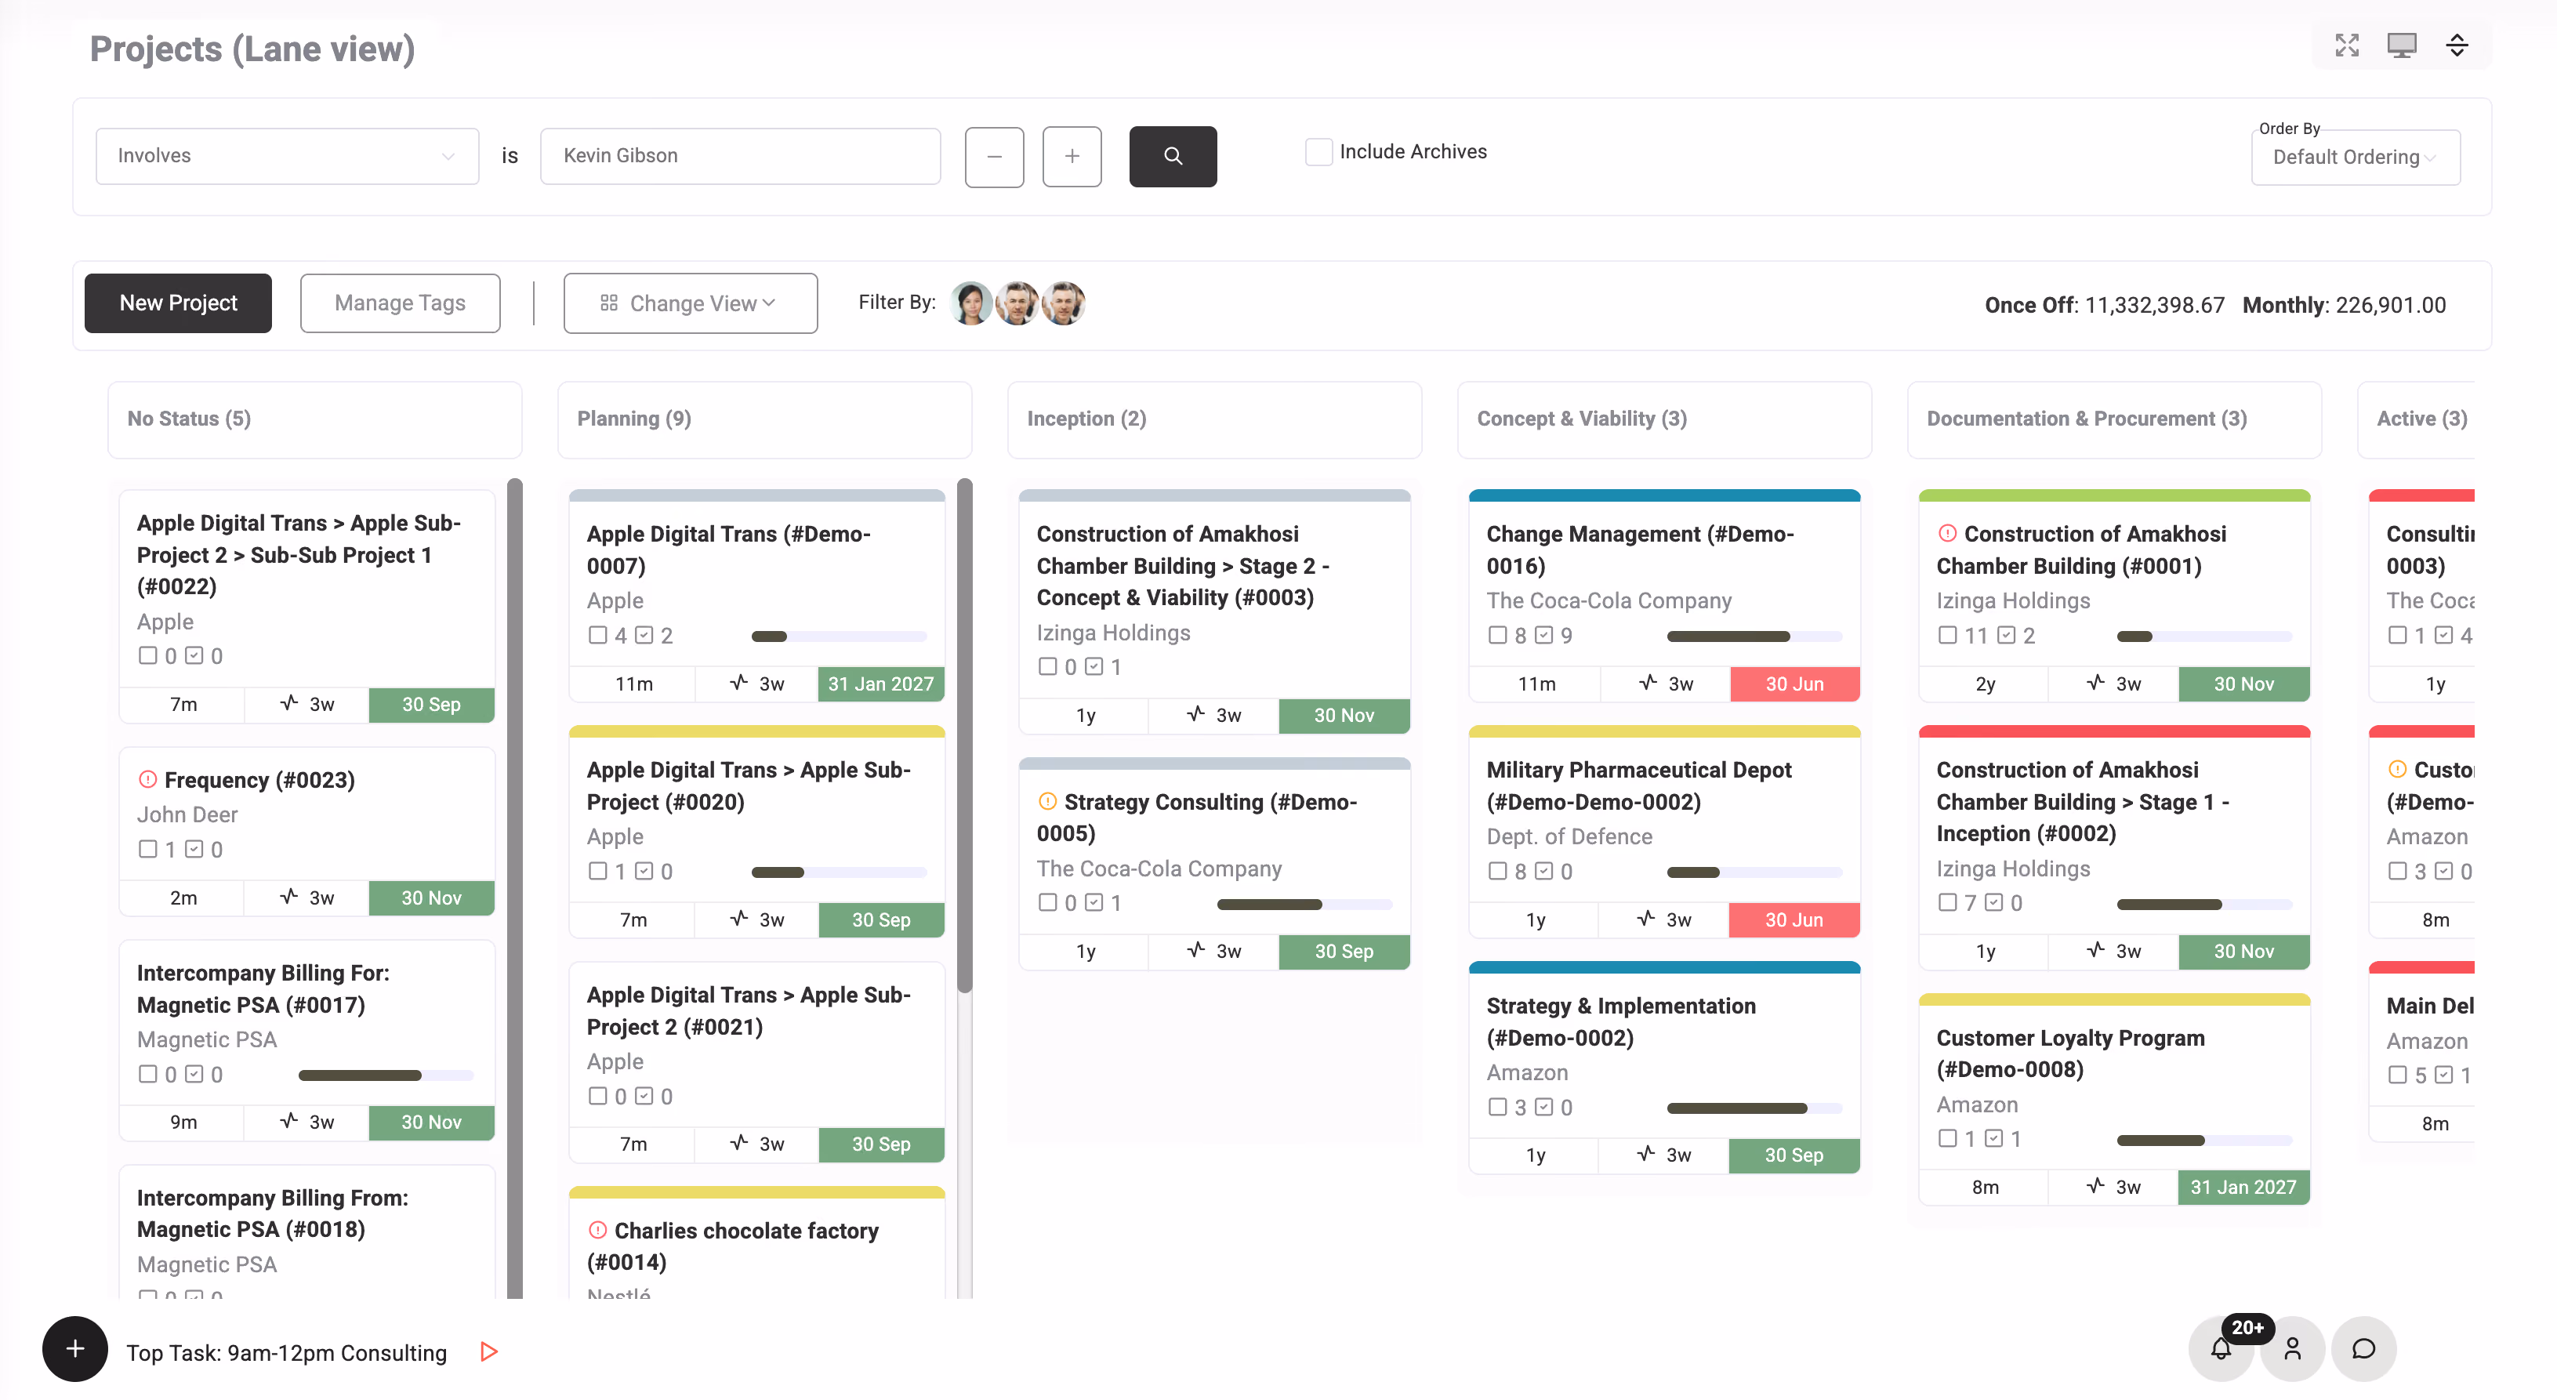The height and width of the screenshot is (1400, 2557).
Task: Click progress bar on Change Management card
Action: coord(1754,636)
